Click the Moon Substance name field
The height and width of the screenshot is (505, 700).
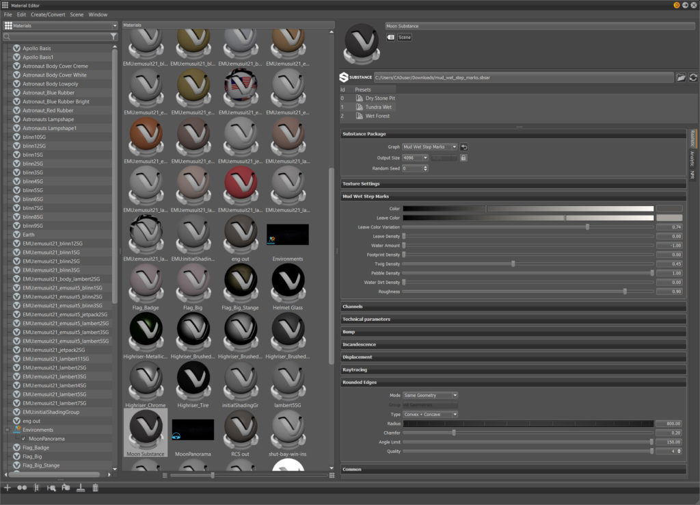coord(540,26)
